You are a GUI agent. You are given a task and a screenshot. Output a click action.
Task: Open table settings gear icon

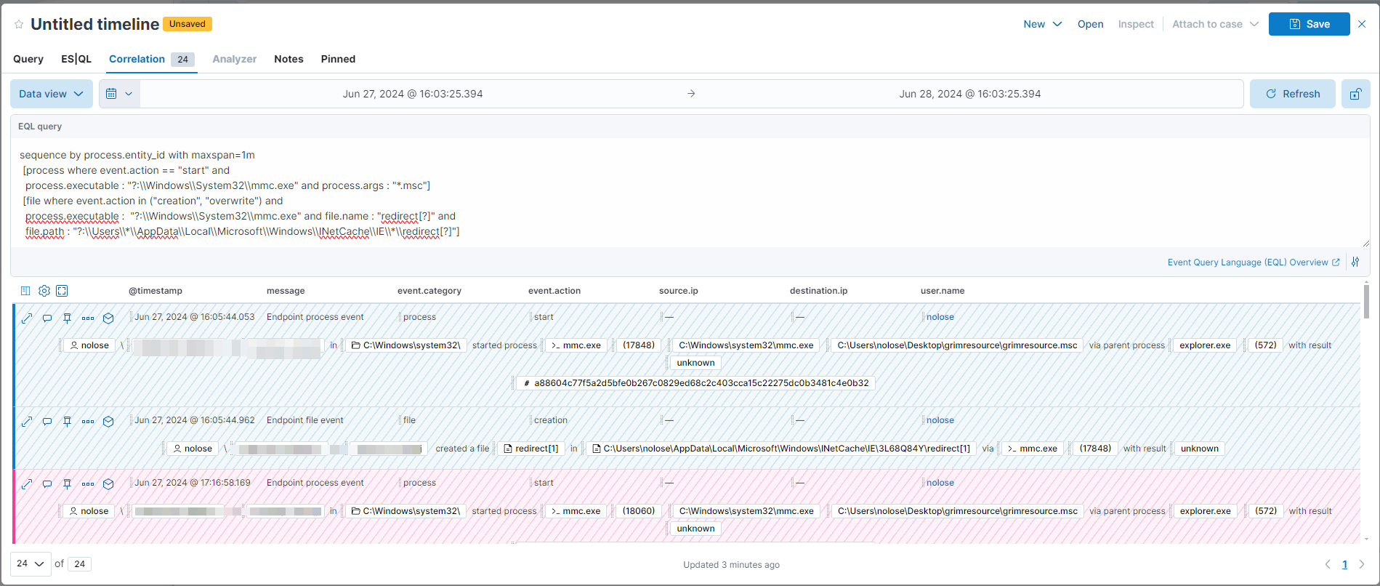coord(44,291)
